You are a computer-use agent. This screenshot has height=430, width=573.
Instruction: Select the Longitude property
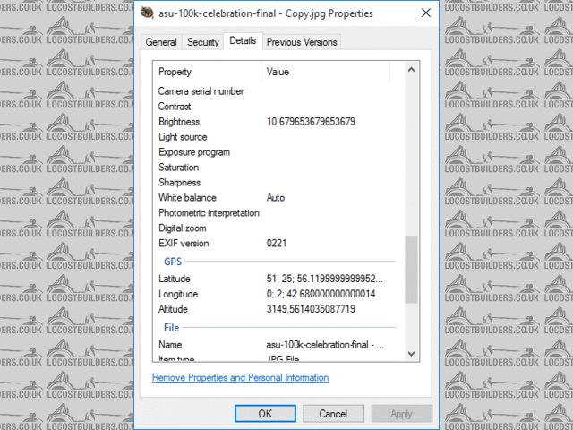point(178,294)
